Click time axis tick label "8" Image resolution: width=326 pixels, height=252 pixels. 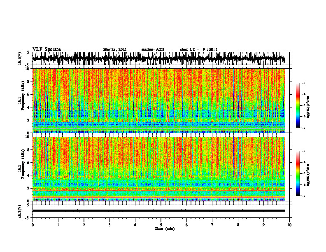point(238,225)
